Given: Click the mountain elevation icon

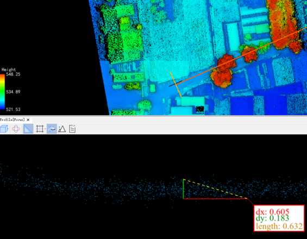Looking at the screenshot, I should pyautogui.click(x=62, y=129).
